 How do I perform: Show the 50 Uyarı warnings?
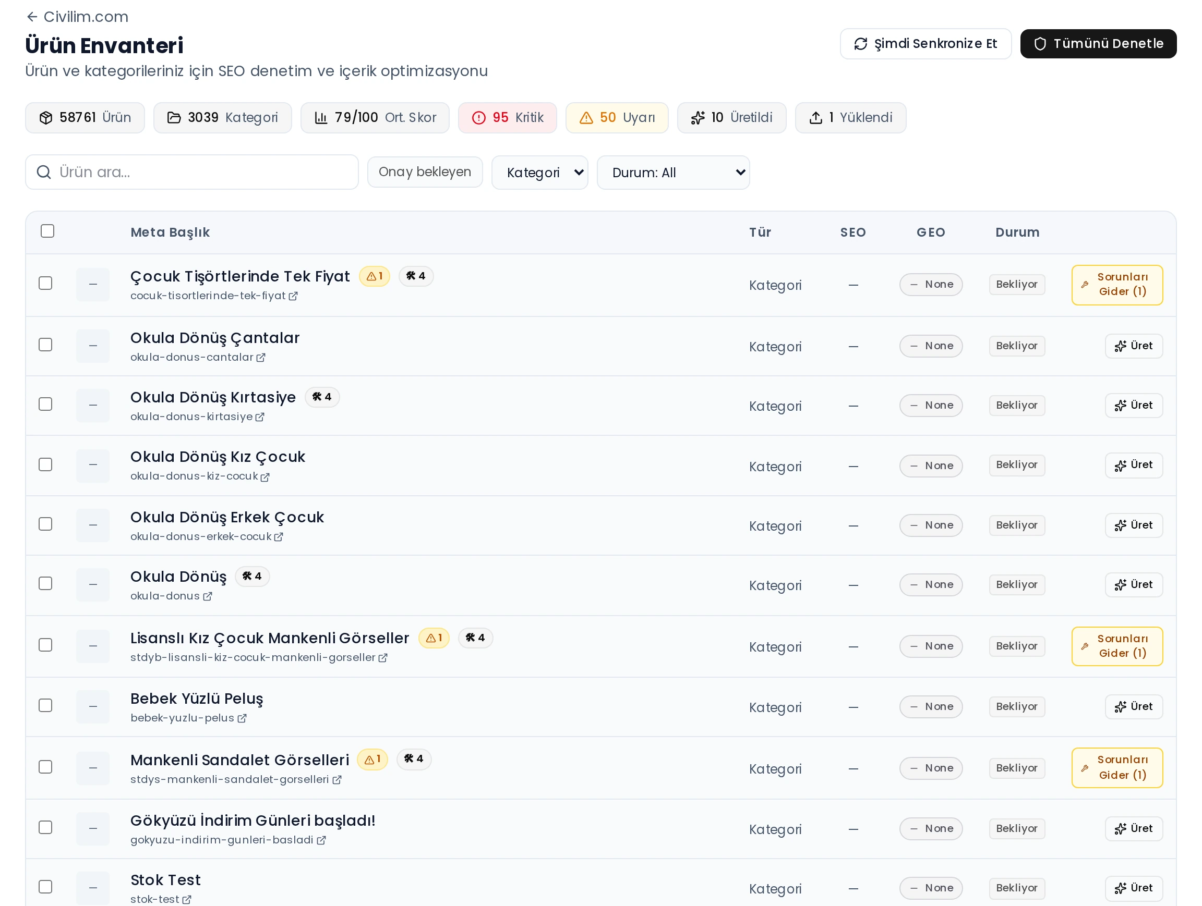tap(617, 117)
